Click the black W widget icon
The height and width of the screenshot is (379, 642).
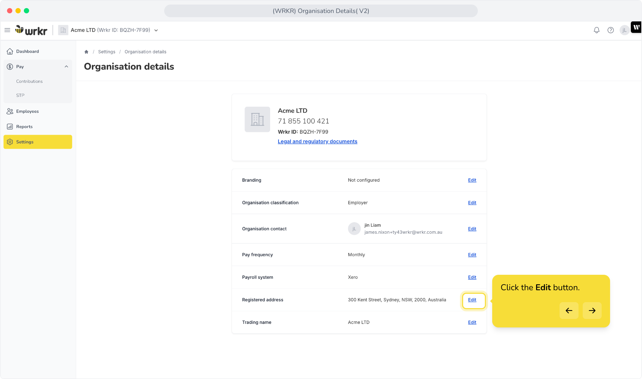[x=636, y=27]
